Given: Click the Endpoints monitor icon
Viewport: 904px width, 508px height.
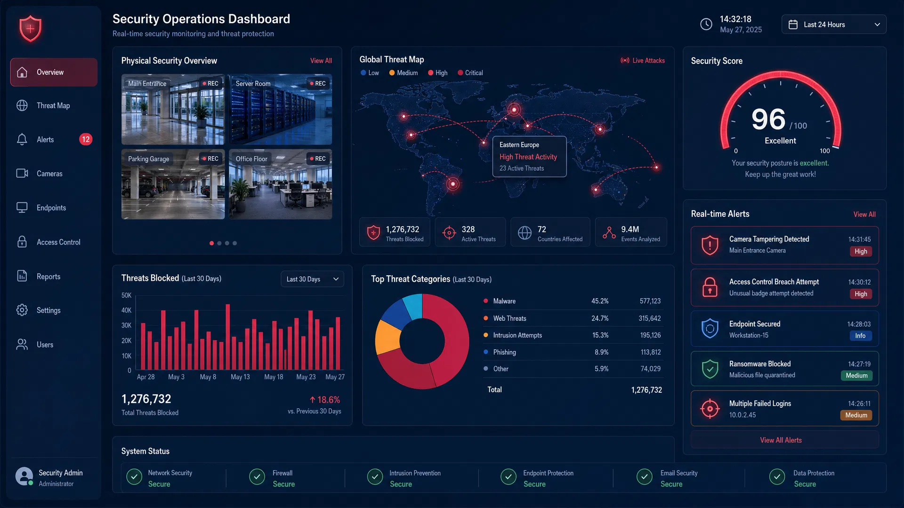Looking at the screenshot, I should (22, 207).
